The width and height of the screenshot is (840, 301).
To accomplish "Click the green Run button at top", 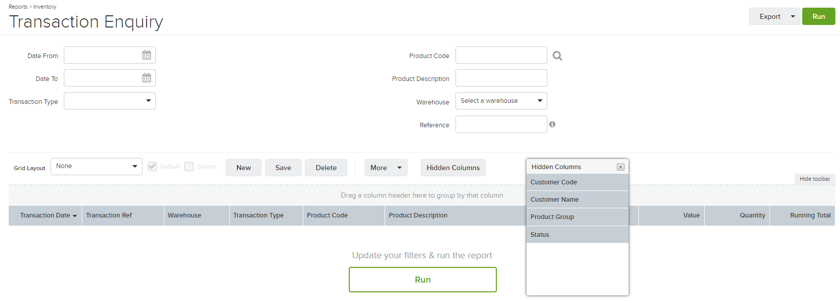I will 819,16.
